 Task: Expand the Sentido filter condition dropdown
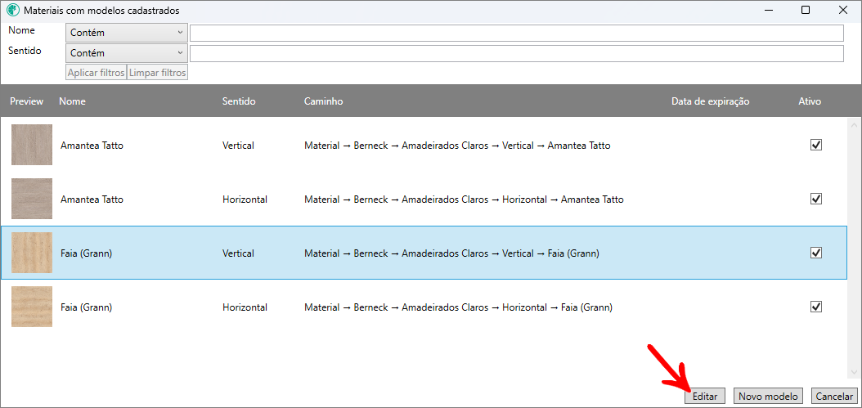[127, 53]
